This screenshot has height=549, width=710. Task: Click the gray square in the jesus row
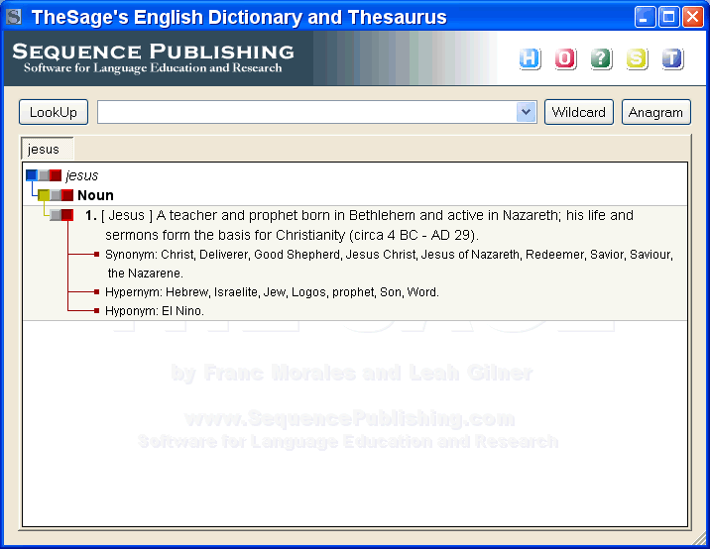(44, 175)
